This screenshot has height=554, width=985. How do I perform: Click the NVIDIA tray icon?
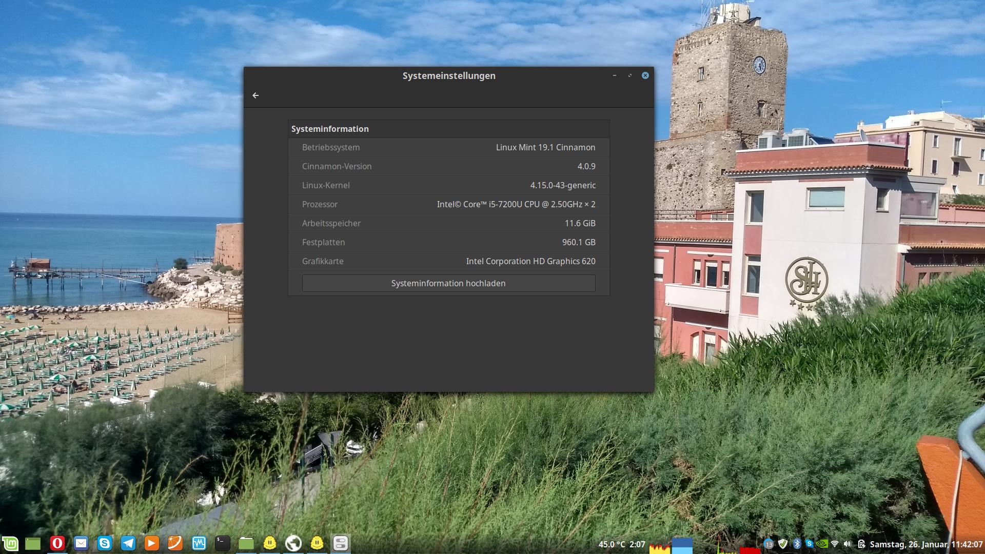point(822,544)
